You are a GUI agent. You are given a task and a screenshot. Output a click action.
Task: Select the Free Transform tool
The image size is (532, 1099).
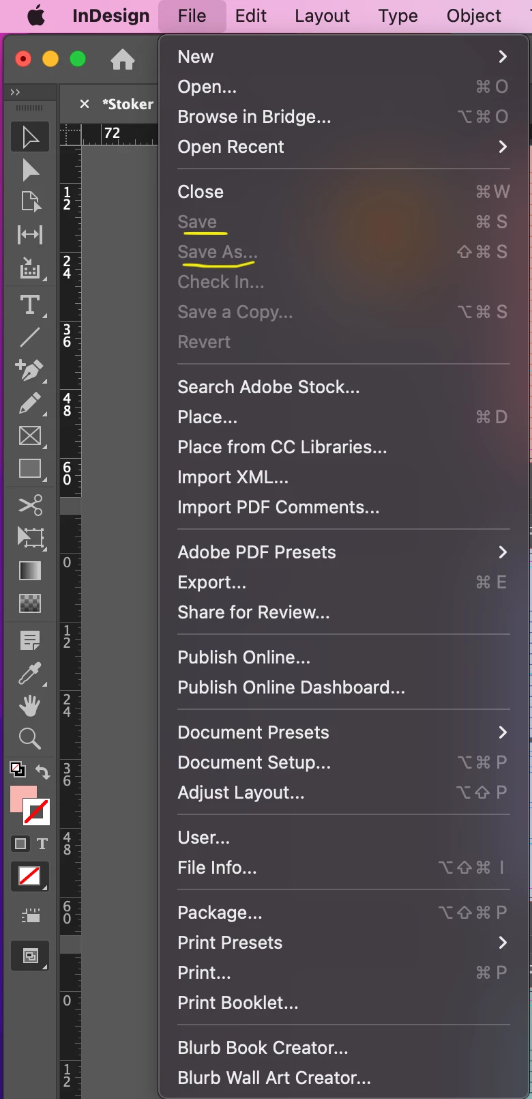pos(30,538)
